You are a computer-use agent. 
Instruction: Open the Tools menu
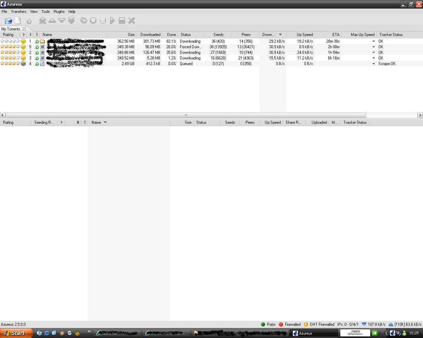click(x=46, y=12)
